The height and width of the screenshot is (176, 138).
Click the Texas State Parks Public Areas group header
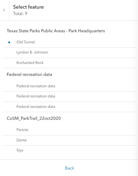(x=56, y=31)
